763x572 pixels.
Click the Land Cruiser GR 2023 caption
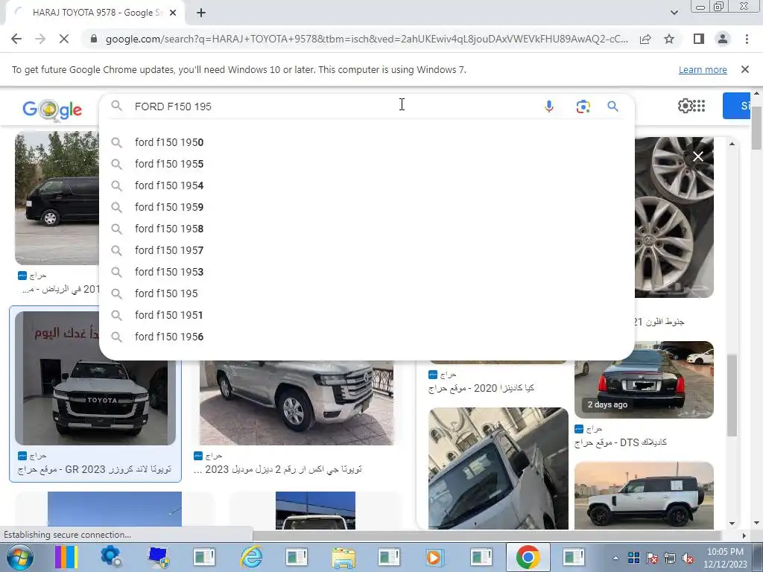95,469
